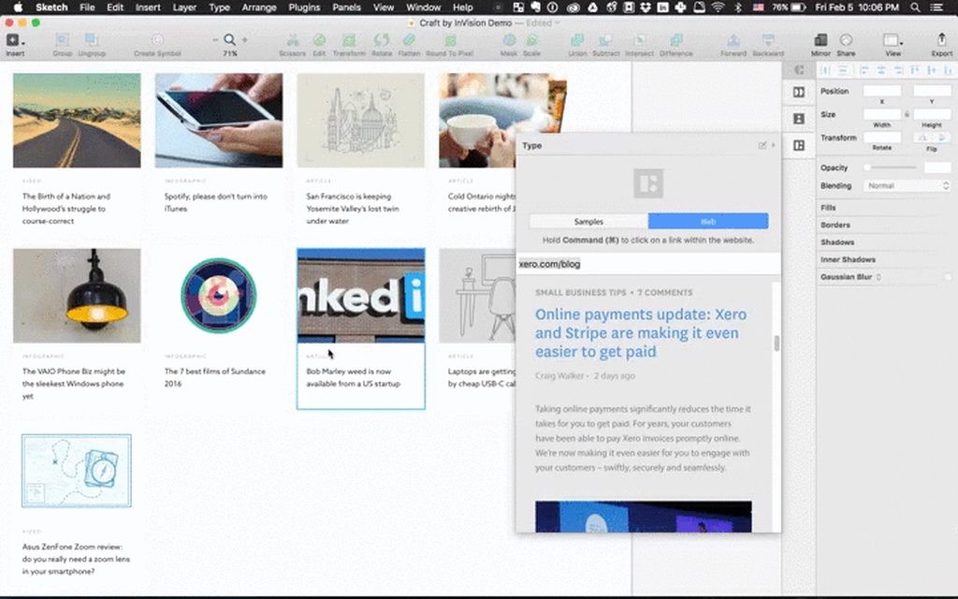This screenshot has height=599, width=958.
Task: Click the Export toolbar icon
Action: pos(941,40)
